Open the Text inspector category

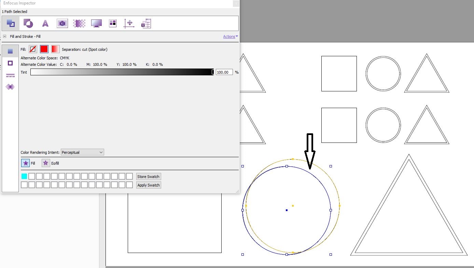coord(45,23)
